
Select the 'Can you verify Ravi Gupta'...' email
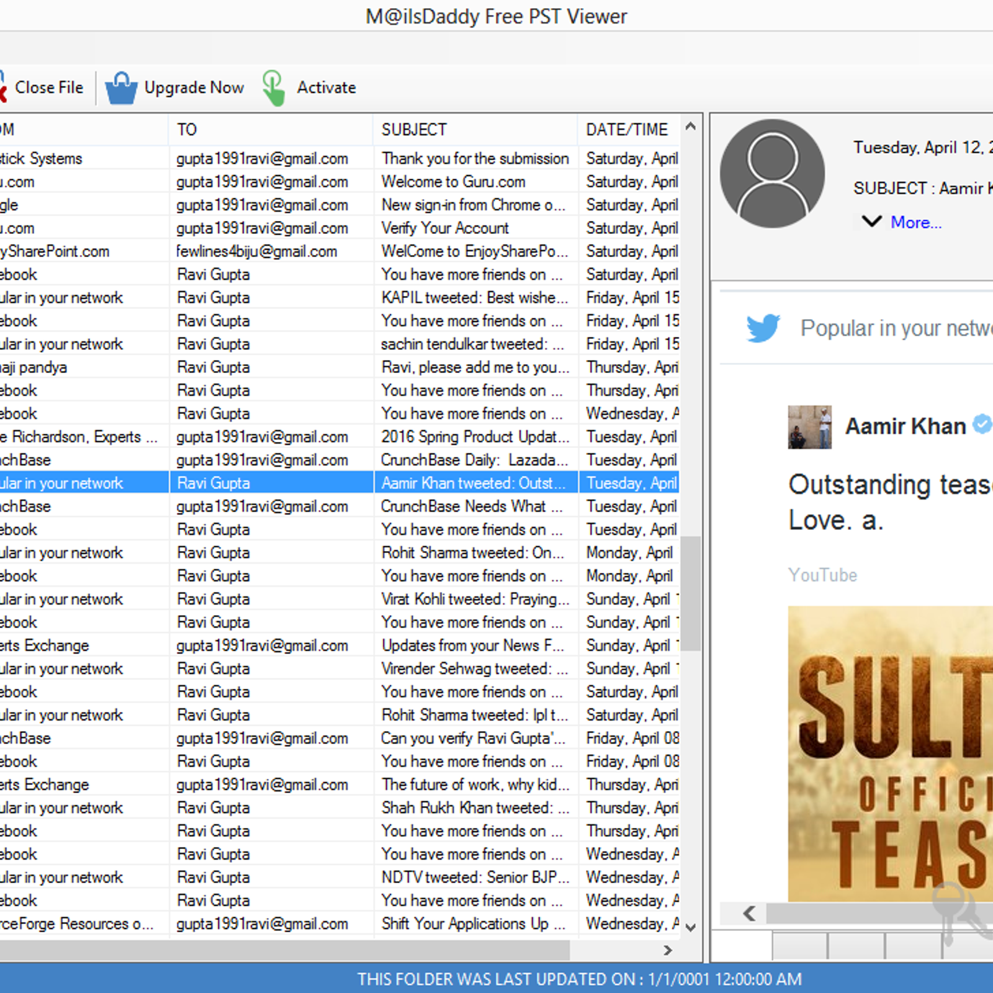click(x=339, y=738)
